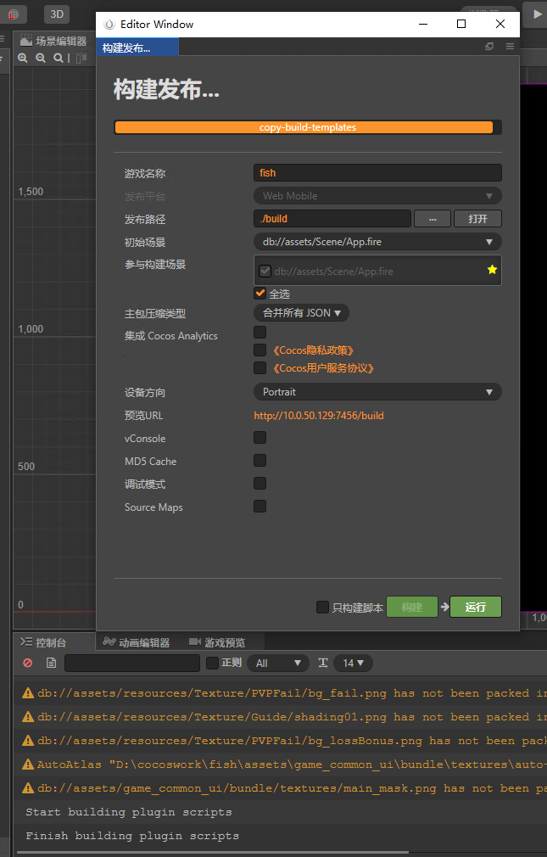This screenshot has width=547, height=857.
Task: Click the scene editor toggle icon beside zoom
Action: click(x=81, y=58)
